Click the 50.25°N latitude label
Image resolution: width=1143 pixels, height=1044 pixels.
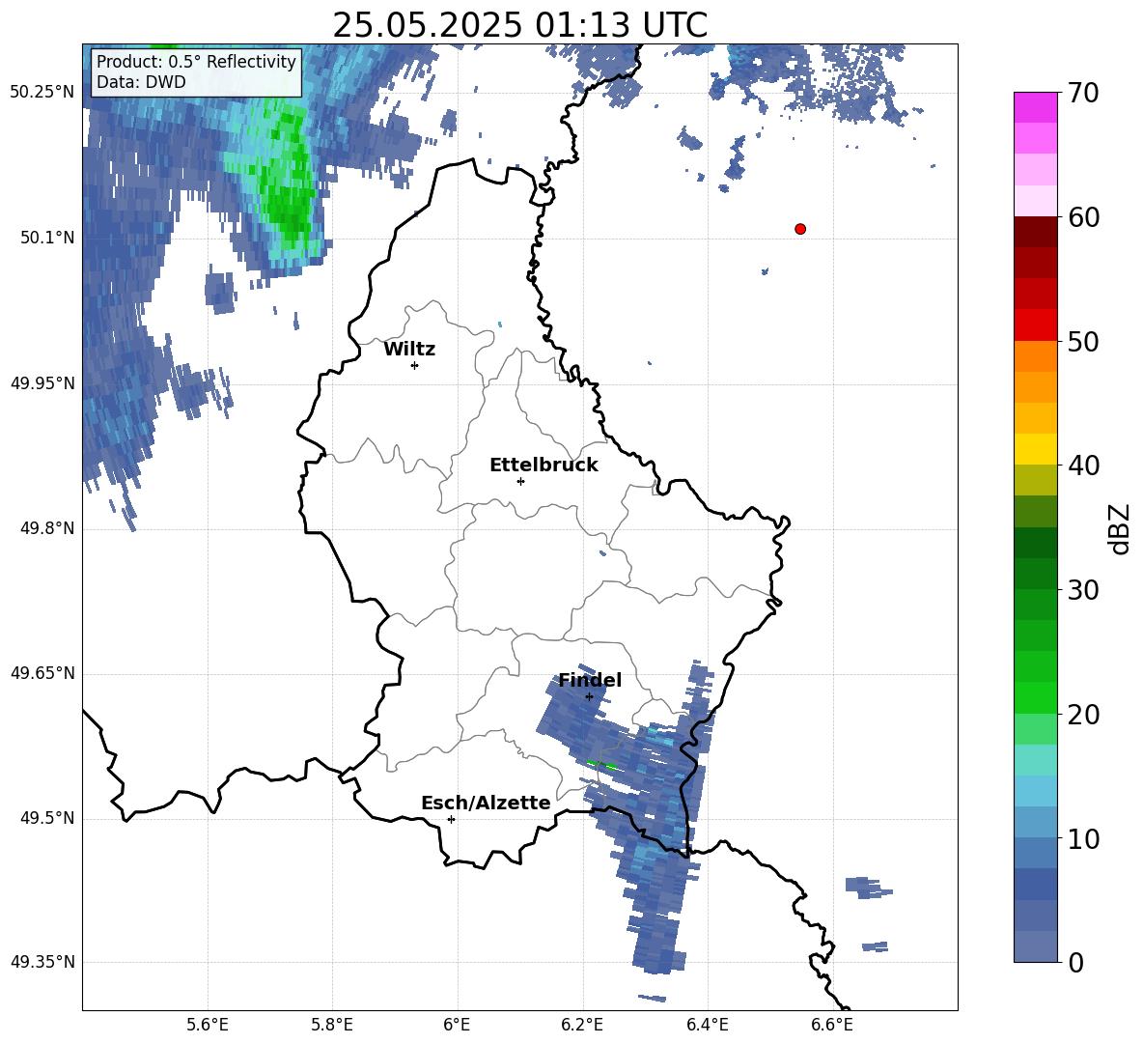[42, 93]
